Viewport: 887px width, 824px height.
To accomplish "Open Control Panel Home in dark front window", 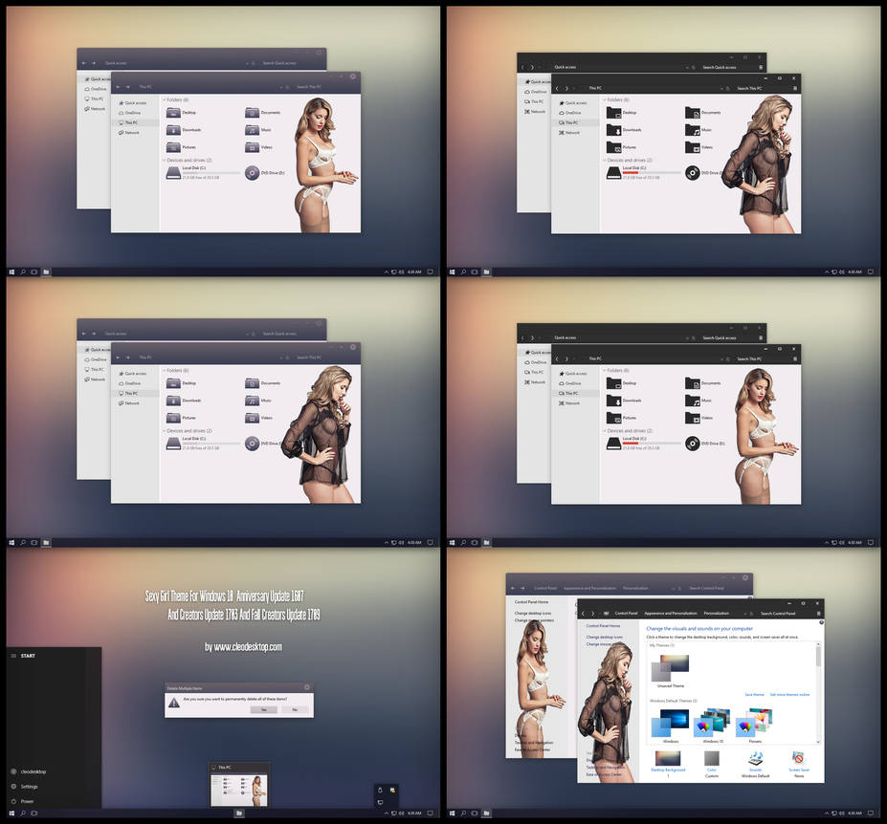I will [x=603, y=626].
